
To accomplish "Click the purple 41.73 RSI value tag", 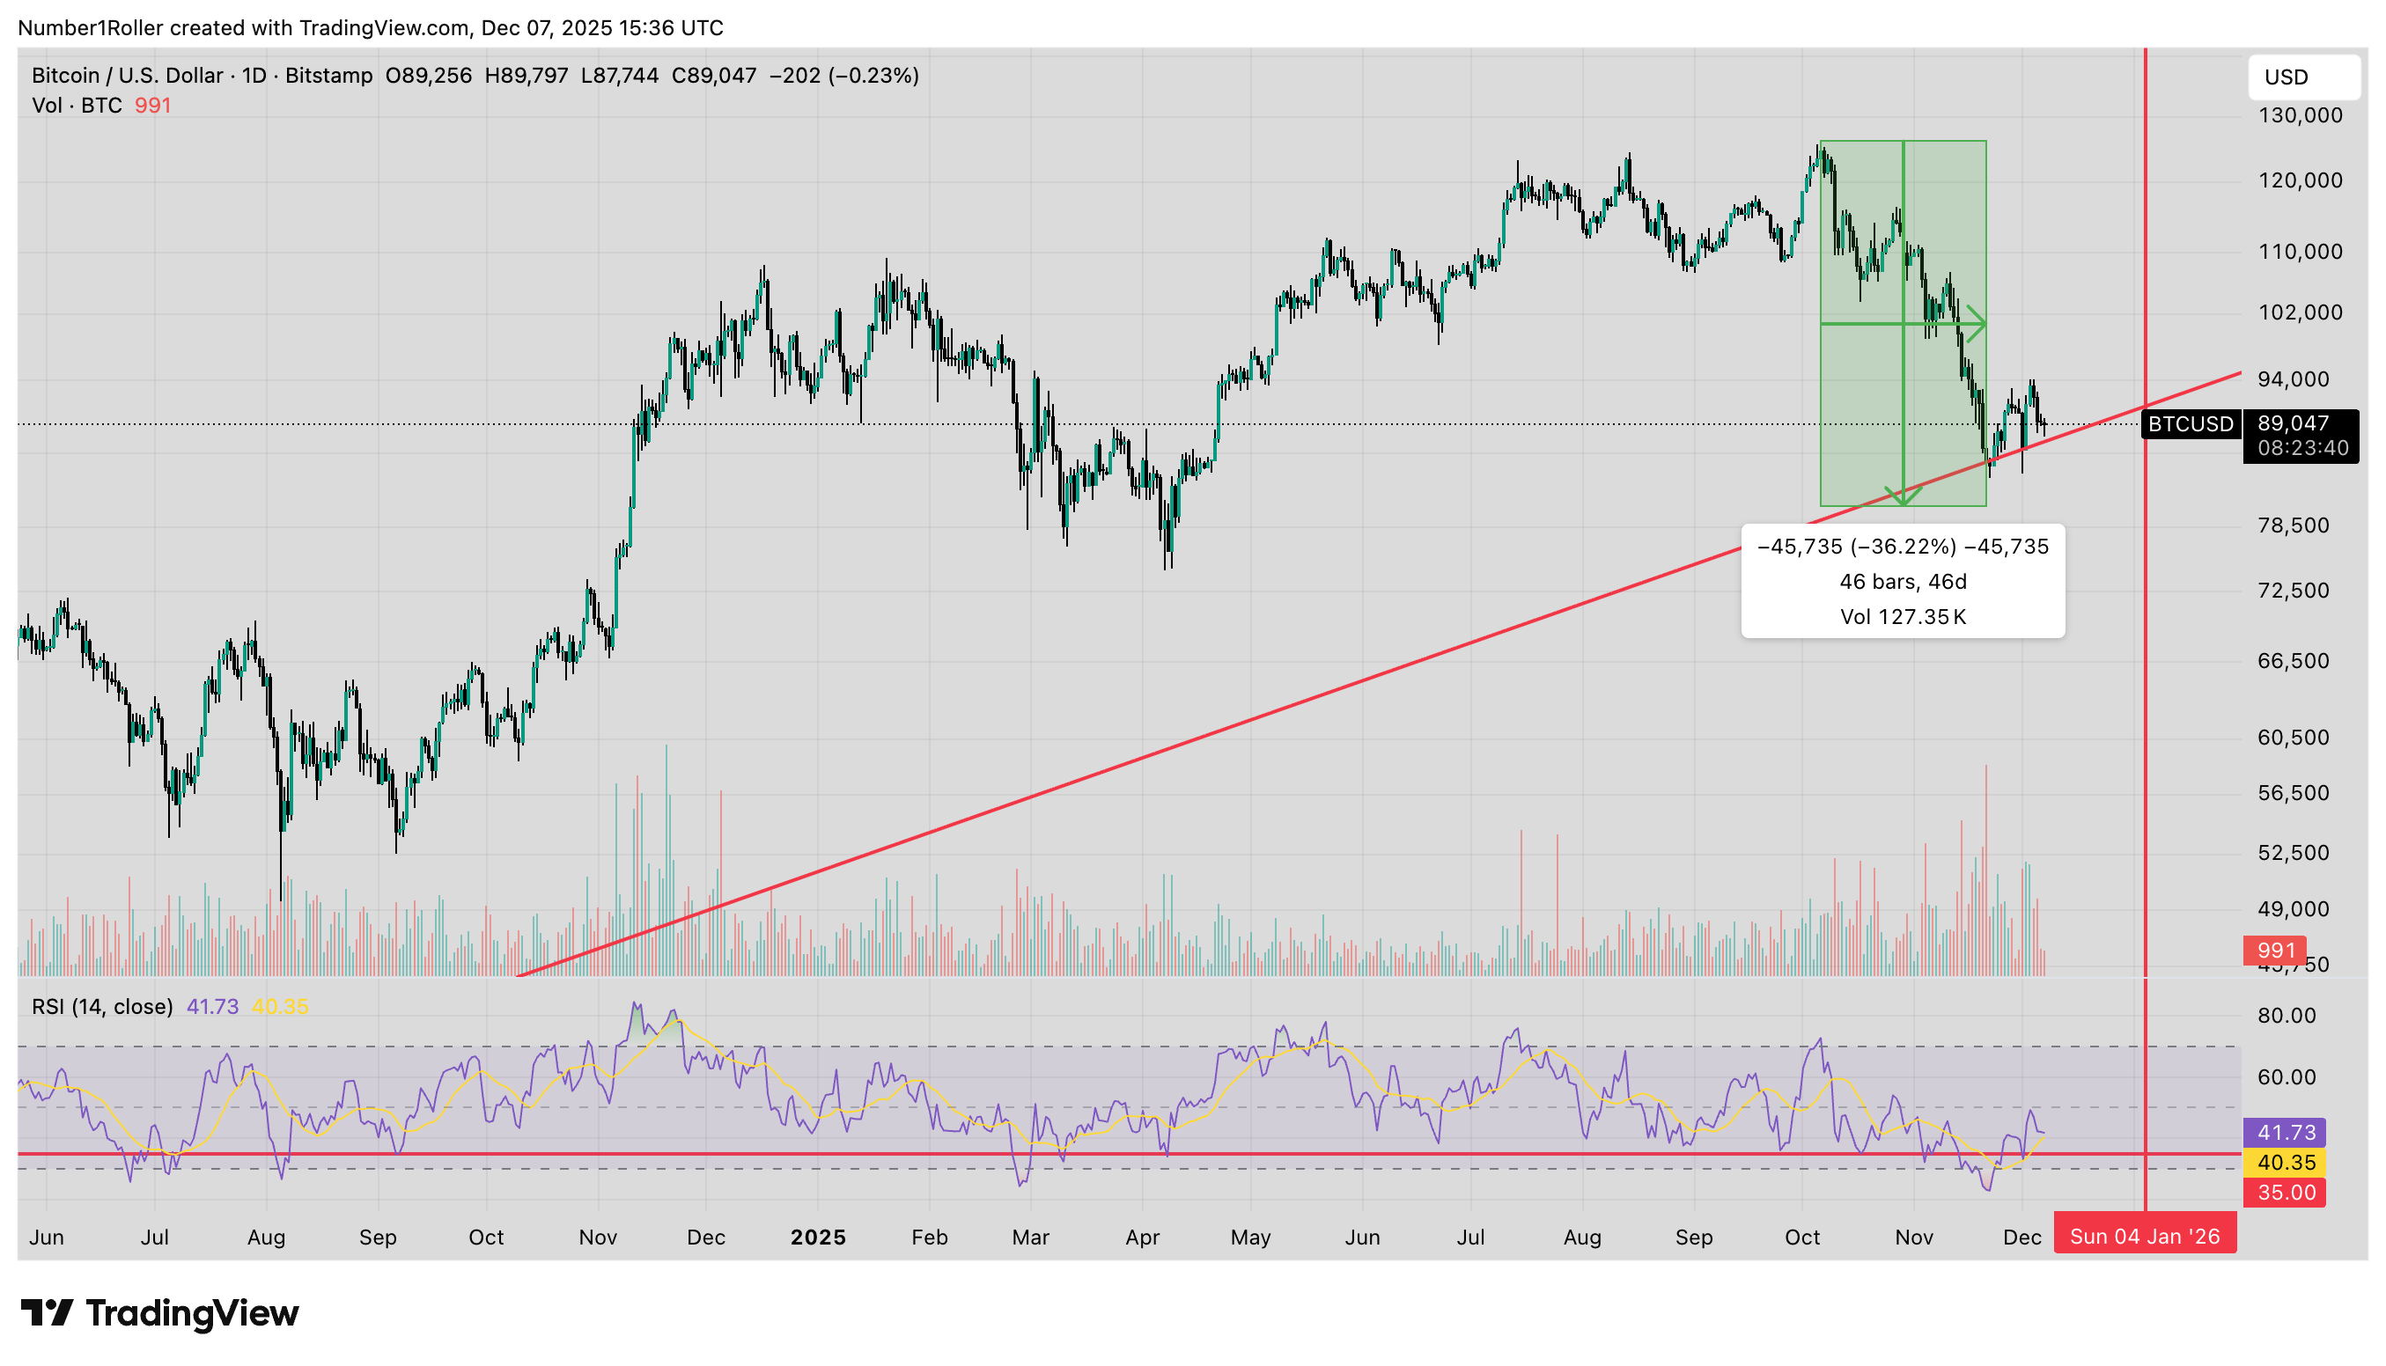I will coord(2286,1133).
